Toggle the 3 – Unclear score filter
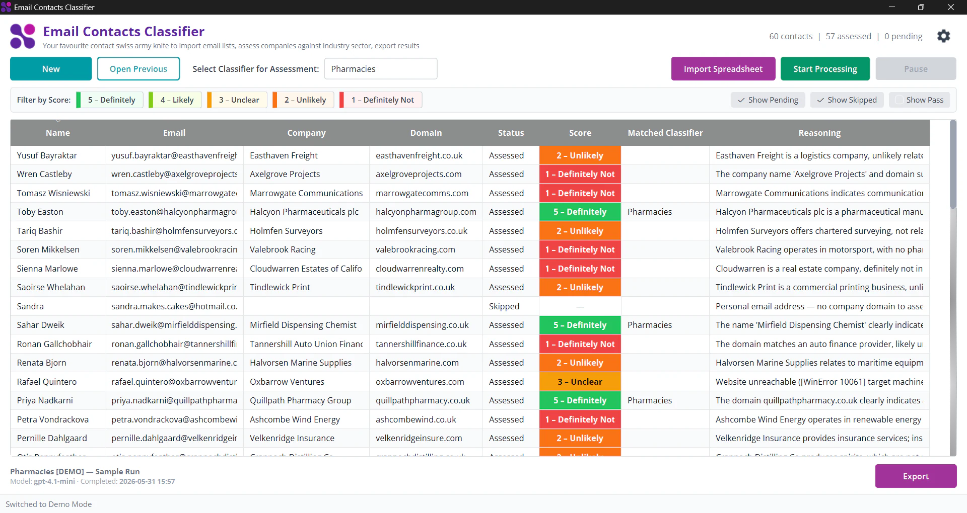 pyautogui.click(x=237, y=100)
